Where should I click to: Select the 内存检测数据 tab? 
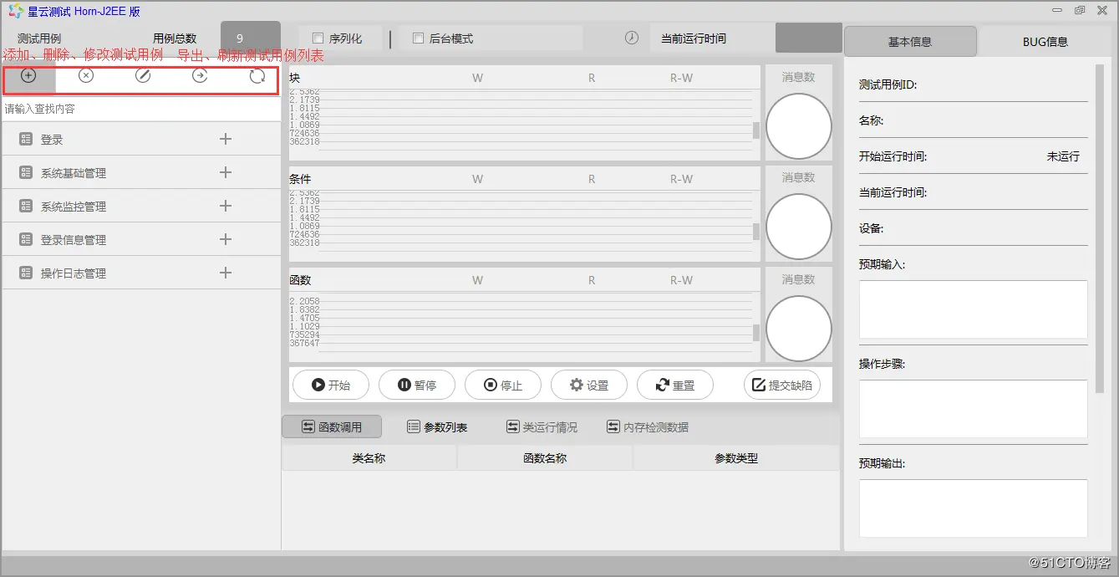648,427
